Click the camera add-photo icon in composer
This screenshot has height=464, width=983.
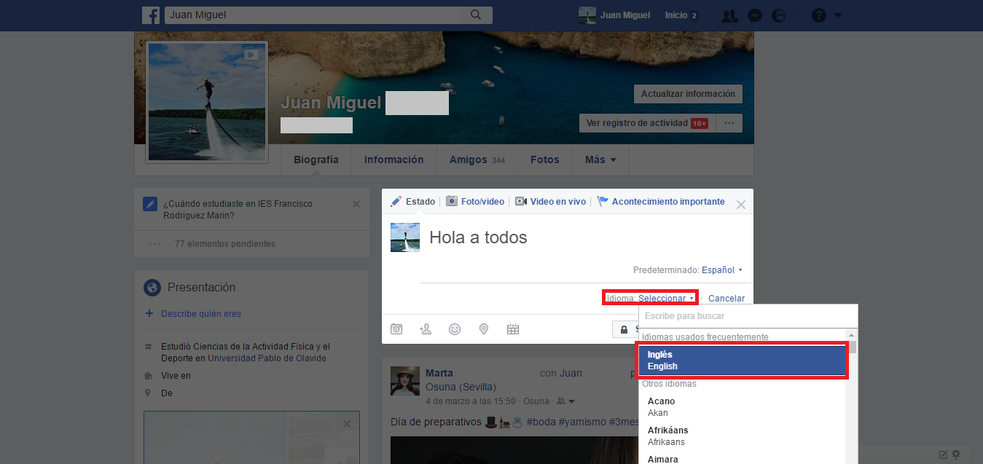[x=396, y=329]
